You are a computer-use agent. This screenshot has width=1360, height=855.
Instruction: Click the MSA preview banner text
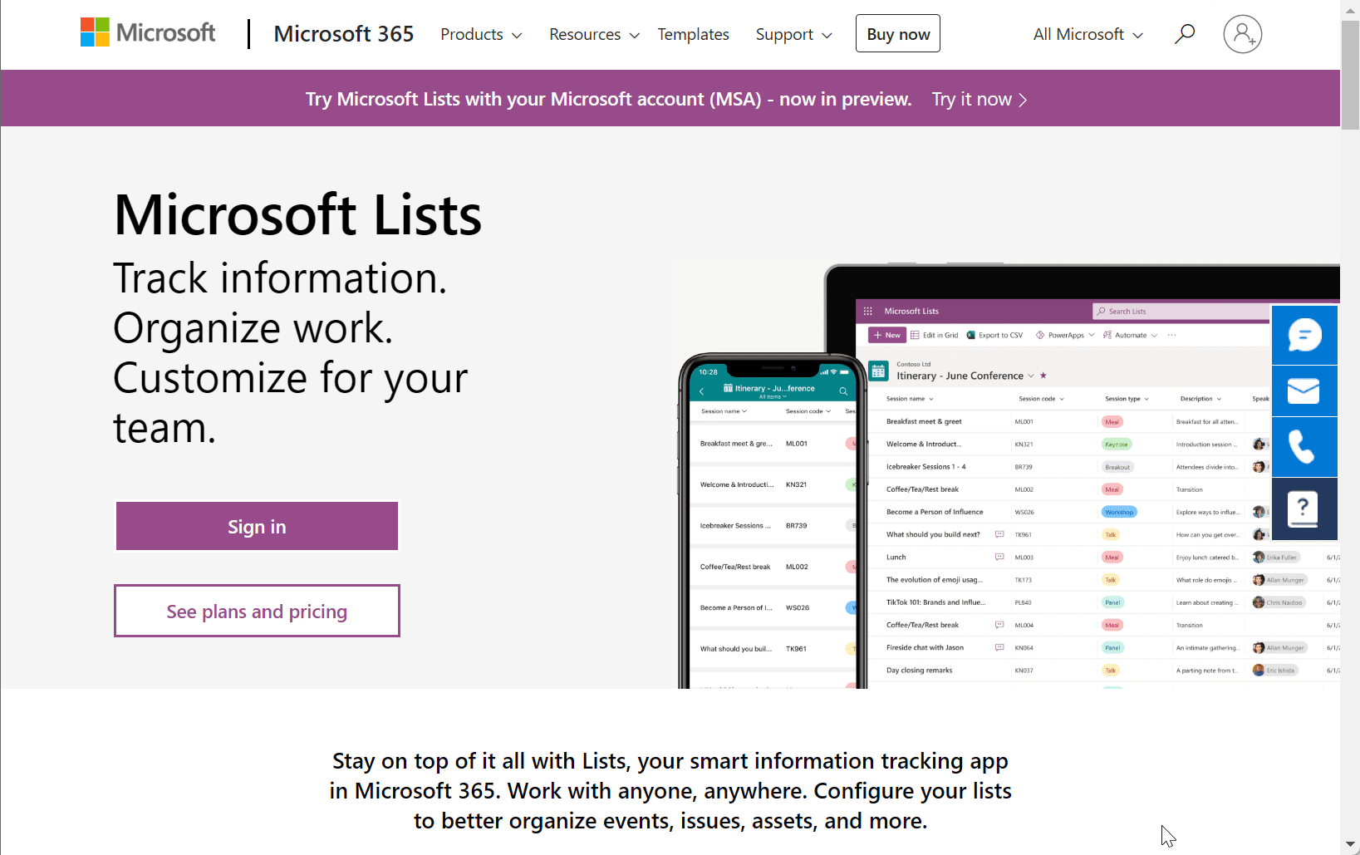[608, 99]
